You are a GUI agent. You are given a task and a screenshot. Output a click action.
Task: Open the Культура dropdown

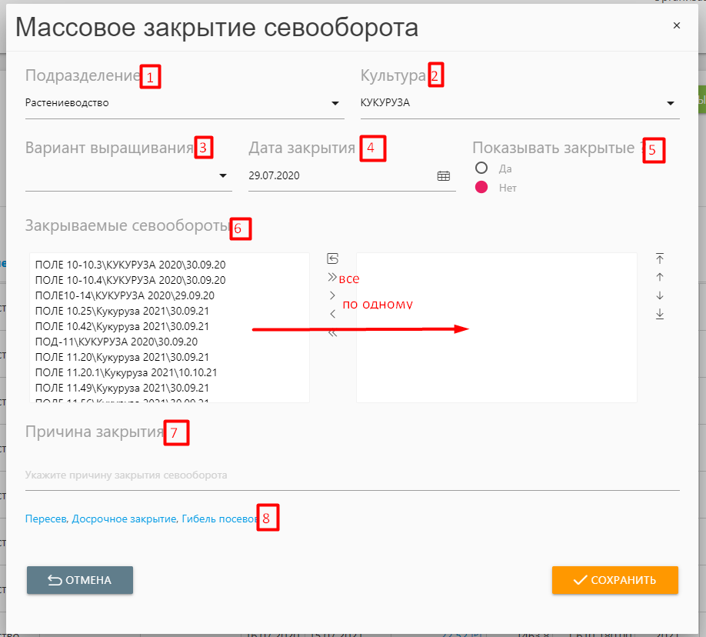671,103
